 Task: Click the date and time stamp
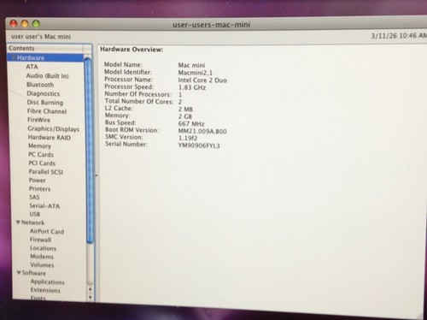click(x=399, y=36)
